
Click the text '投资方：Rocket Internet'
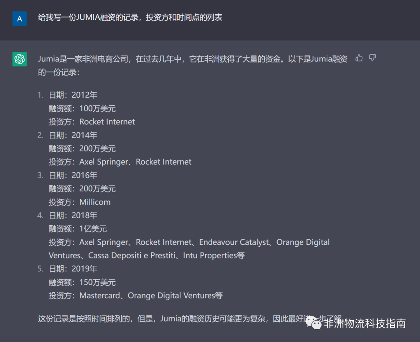(92, 122)
